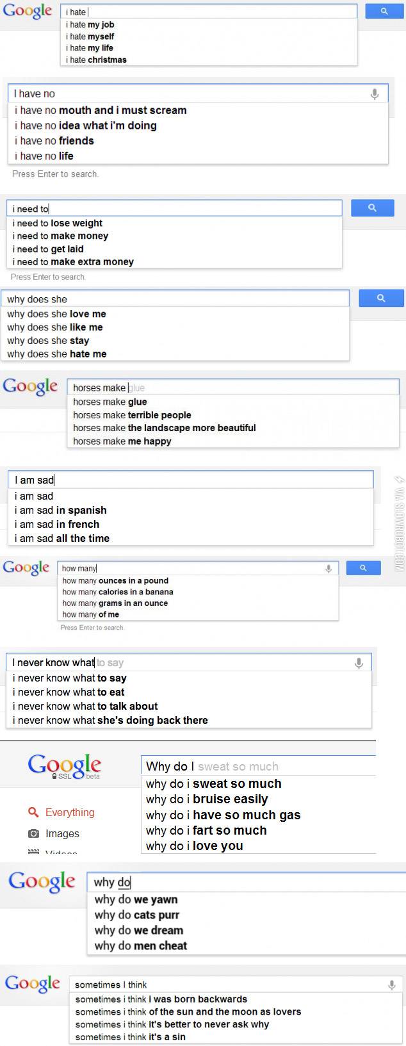Pick 'why do cats purr' suggestion
The width and height of the screenshot is (406, 1046).
[x=137, y=915]
